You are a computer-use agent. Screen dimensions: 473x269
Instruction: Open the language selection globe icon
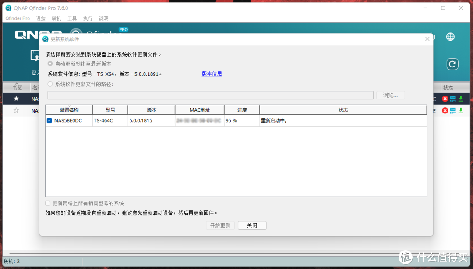point(450,37)
